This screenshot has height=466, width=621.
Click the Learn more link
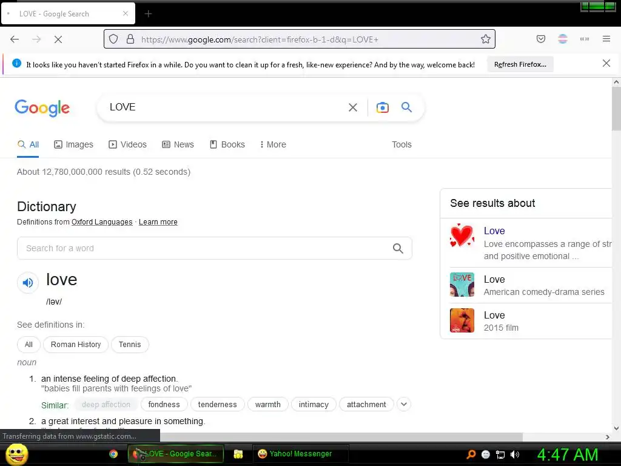coord(158,222)
